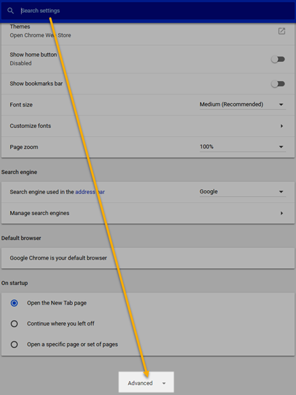Screen dimensions: 296x395
Task: Open Font size Medium dropdown
Action: (x=243, y=104)
